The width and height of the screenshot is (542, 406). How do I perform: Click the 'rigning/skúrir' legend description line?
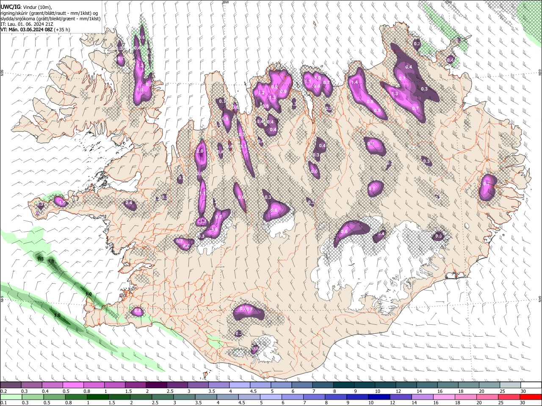49,13
